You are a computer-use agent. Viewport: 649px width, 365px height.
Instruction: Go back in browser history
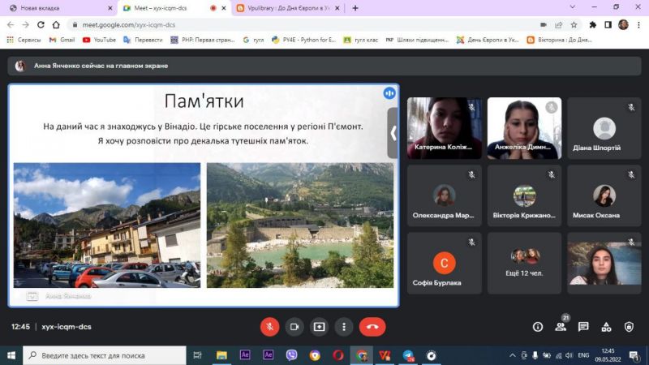click(x=11, y=25)
